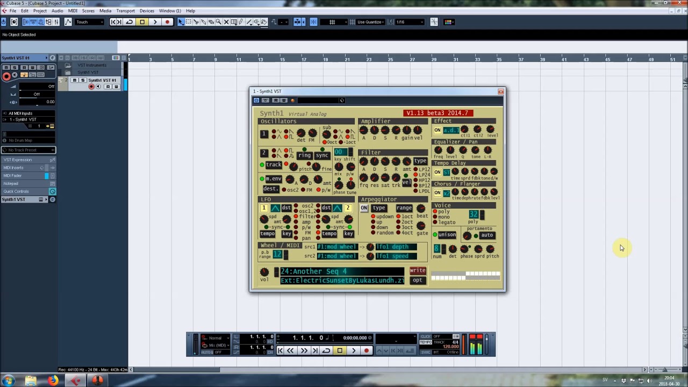Select the Play speaker tool
This screenshot has width=688, height=387.
click(256, 22)
